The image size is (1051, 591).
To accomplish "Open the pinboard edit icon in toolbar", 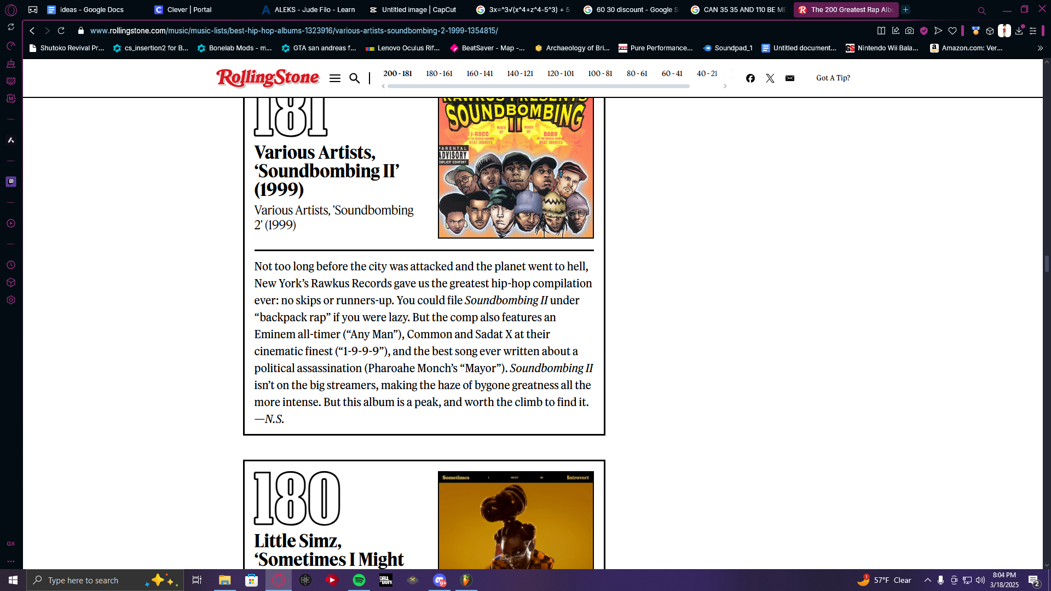I will (896, 31).
